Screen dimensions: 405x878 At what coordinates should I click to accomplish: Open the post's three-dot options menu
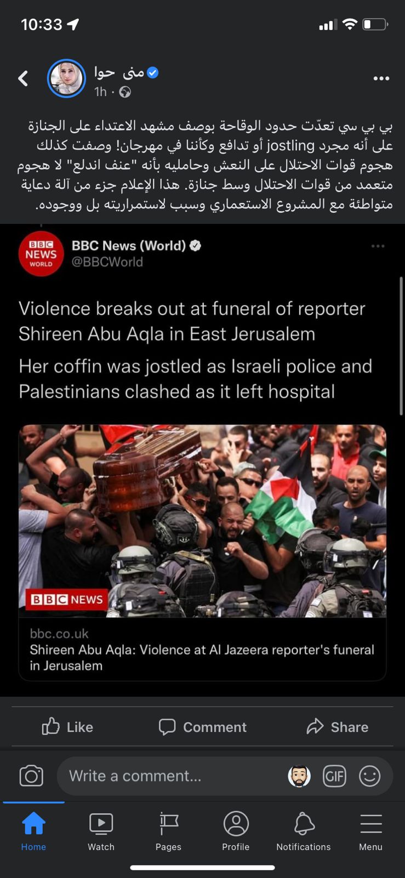[x=381, y=78]
